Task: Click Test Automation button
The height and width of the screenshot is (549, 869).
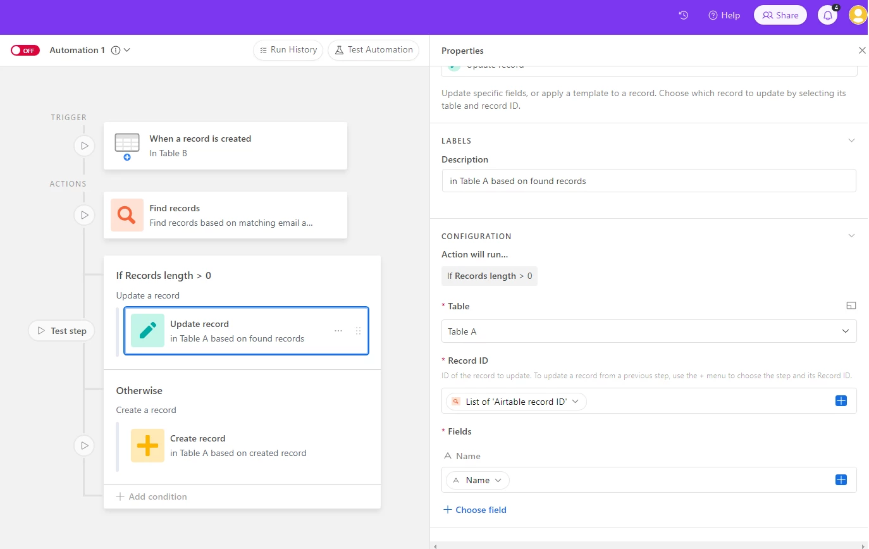Action: pos(373,50)
